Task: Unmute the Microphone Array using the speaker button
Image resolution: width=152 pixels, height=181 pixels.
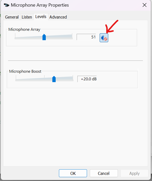Action: [104, 38]
